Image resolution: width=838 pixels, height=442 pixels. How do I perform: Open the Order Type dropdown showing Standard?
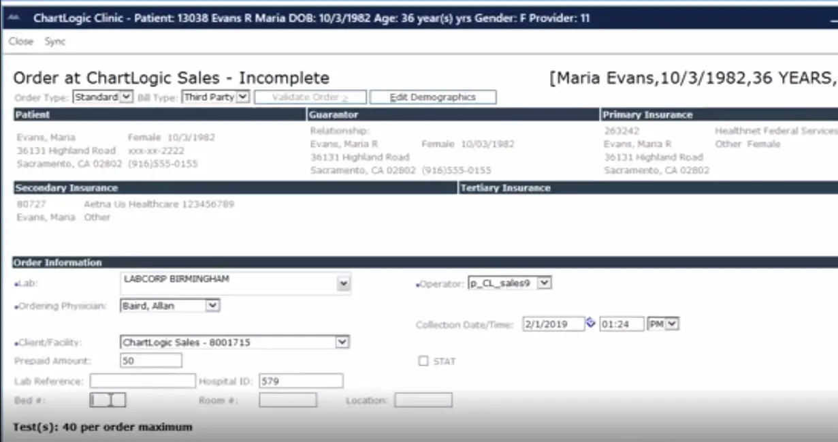pyautogui.click(x=127, y=97)
